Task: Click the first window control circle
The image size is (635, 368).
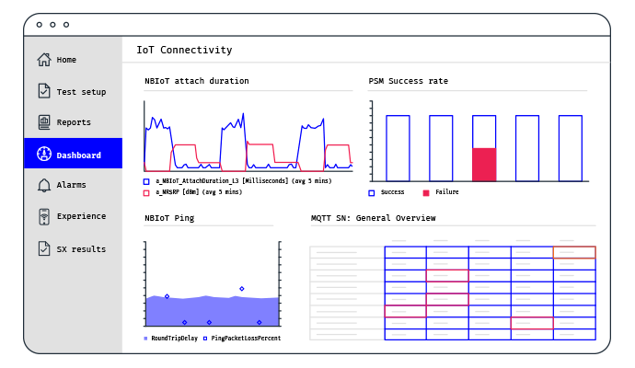Action: coord(40,25)
